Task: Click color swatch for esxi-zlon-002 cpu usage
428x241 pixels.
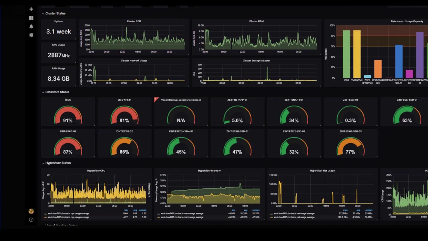Action: click(x=45, y=217)
